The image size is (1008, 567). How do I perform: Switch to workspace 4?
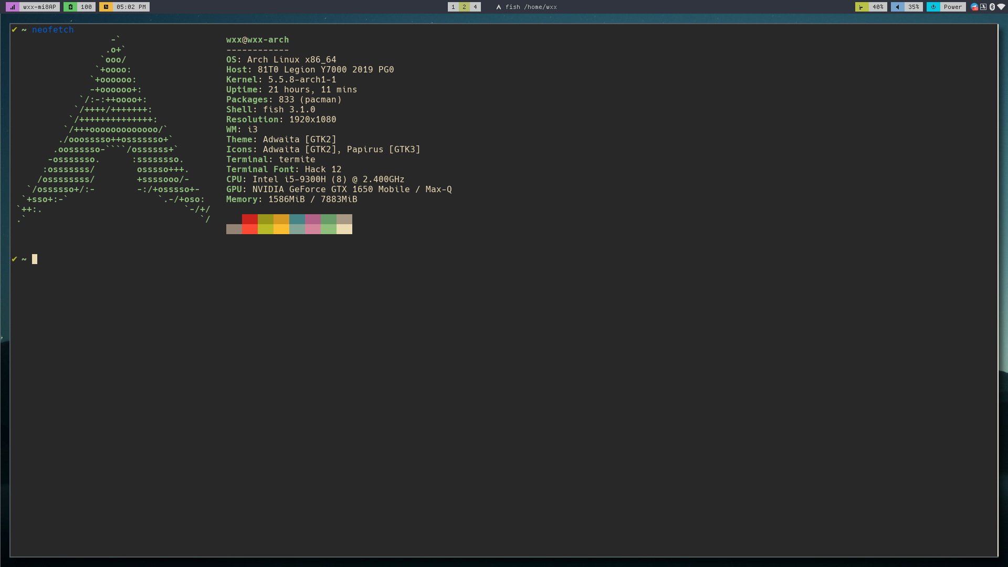click(x=475, y=7)
